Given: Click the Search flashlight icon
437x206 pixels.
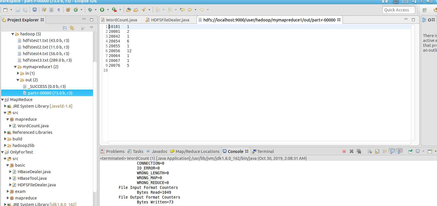Looking at the screenshot, I should (143, 10).
